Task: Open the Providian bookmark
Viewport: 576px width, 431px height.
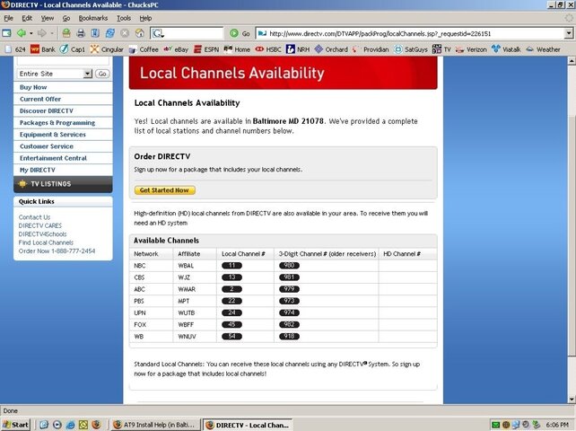Action: pyautogui.click(x=371, y=49)
